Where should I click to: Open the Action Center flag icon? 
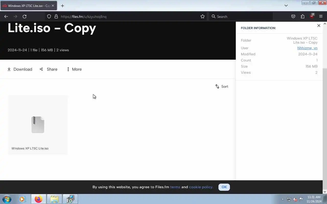tap(301, 199)
